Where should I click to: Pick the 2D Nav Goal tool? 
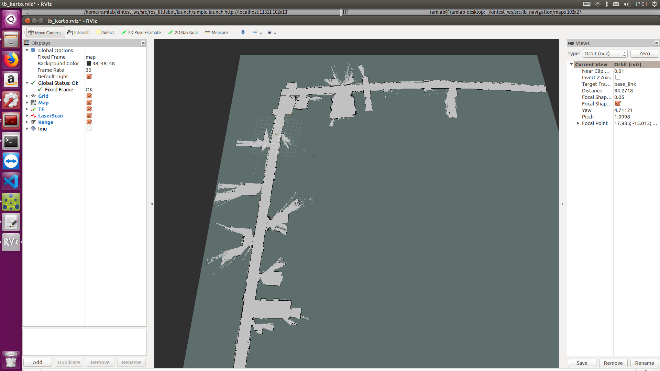(183, 33)
